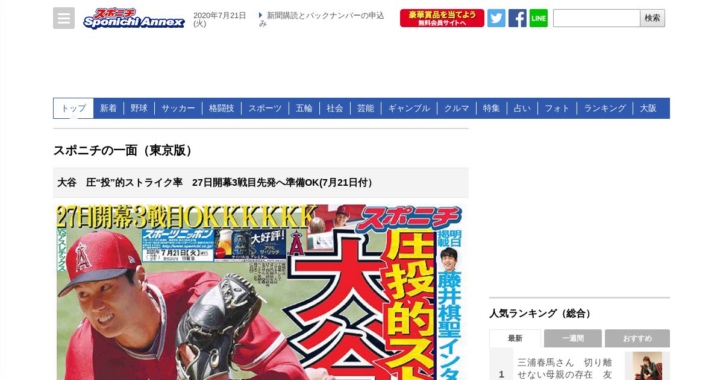The height and width of the screenshot is (380, 723).
Task: Open the hamburger menu icon
Action: pyautogui.click(x=64, y=18)
